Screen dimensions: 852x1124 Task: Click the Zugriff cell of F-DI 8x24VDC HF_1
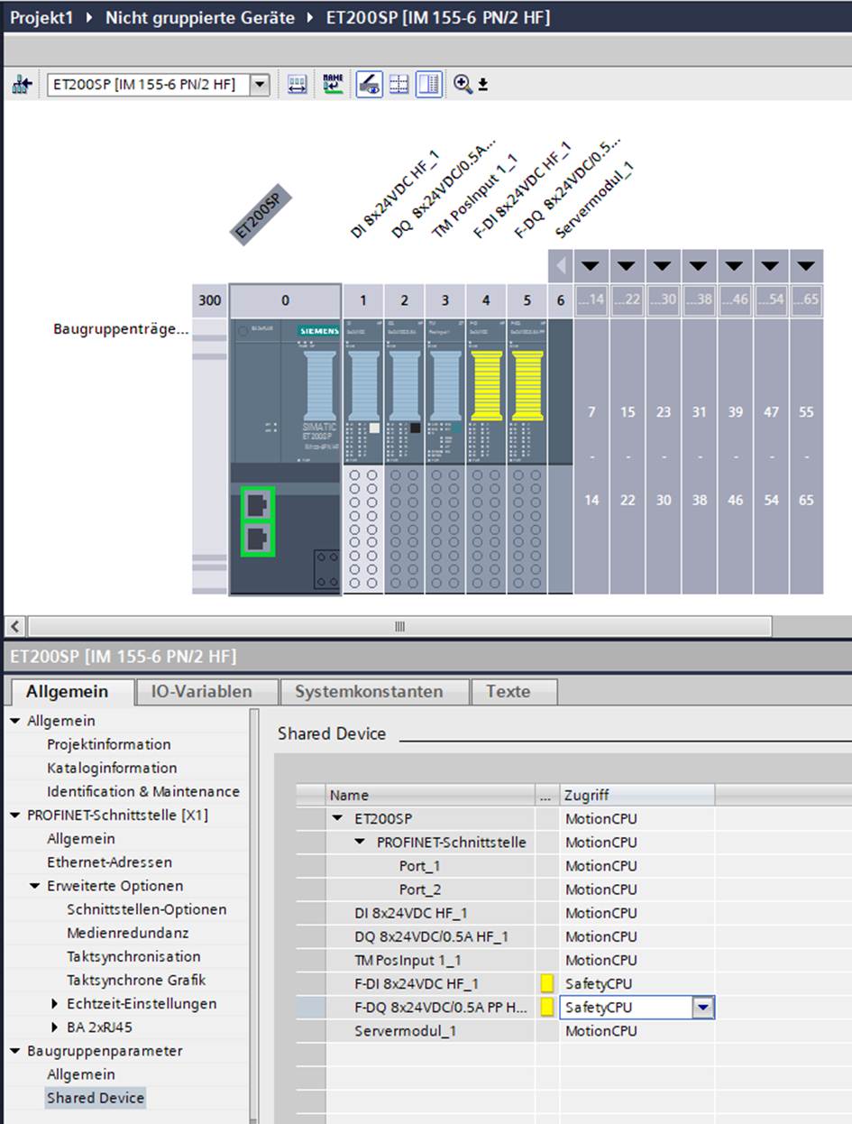pyautogui.click(x=637, y=983)
